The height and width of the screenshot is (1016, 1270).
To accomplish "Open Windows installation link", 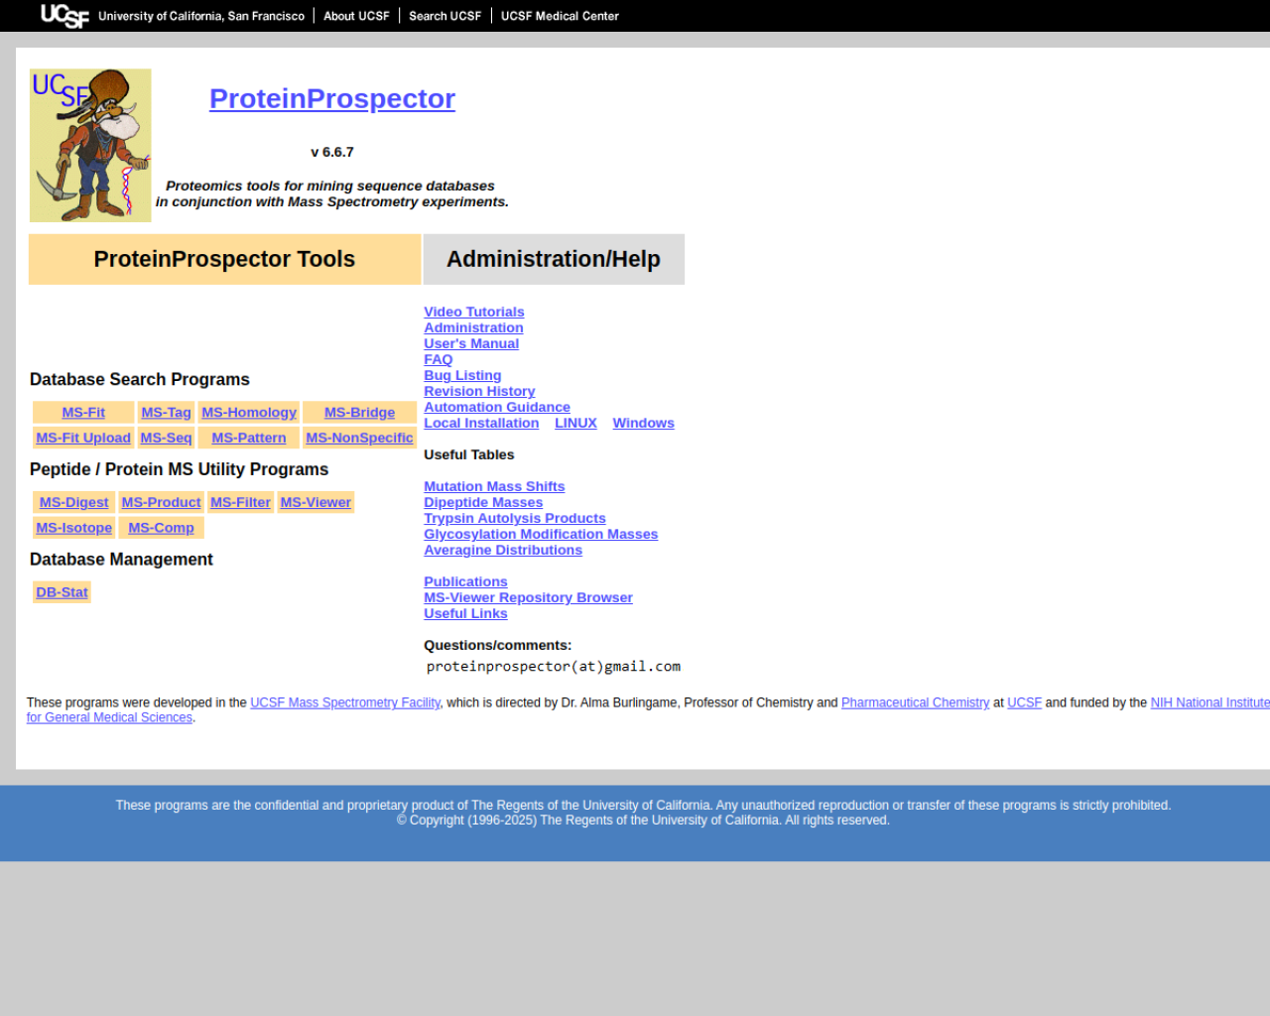I will click(643, 423).
